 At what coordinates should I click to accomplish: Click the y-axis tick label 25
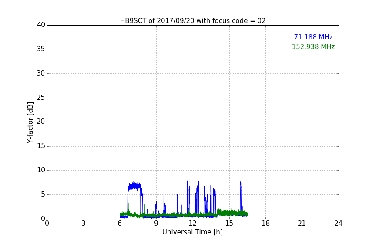(41, 97)
